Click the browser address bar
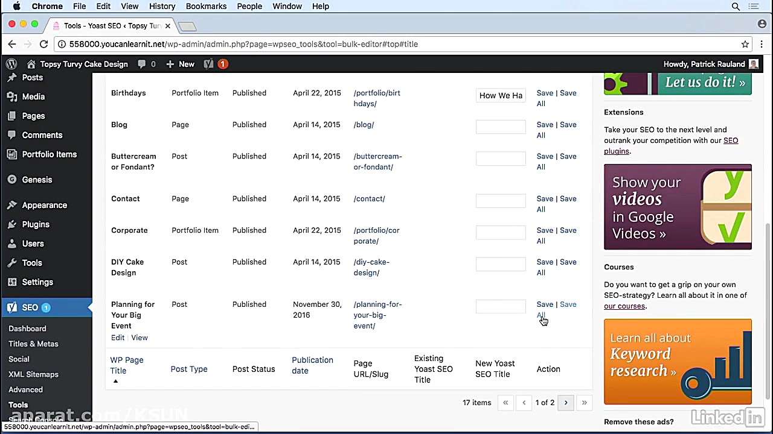 tap(399, 44)
